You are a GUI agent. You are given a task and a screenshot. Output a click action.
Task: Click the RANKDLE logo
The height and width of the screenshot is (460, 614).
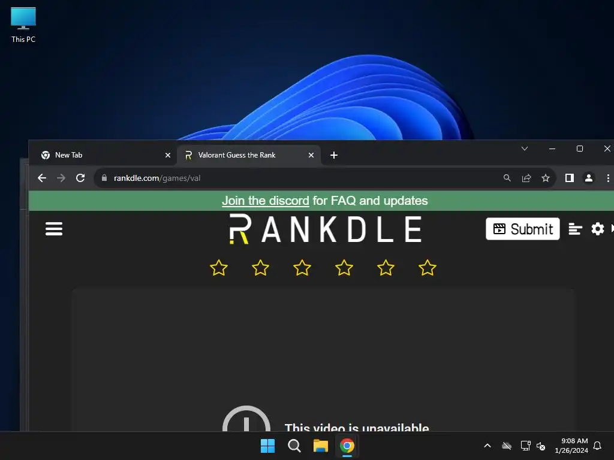325,229
